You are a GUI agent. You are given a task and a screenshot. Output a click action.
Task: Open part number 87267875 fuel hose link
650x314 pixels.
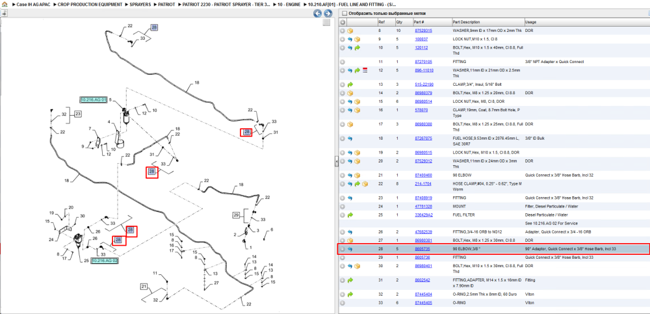pos(423,138)
